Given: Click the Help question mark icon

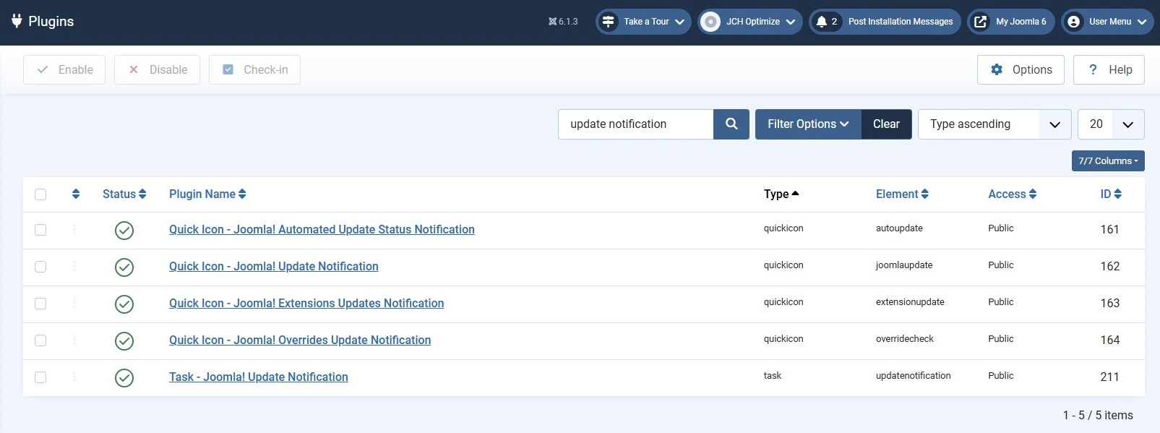Looking at the screenshot, I should pos(1093,69).
